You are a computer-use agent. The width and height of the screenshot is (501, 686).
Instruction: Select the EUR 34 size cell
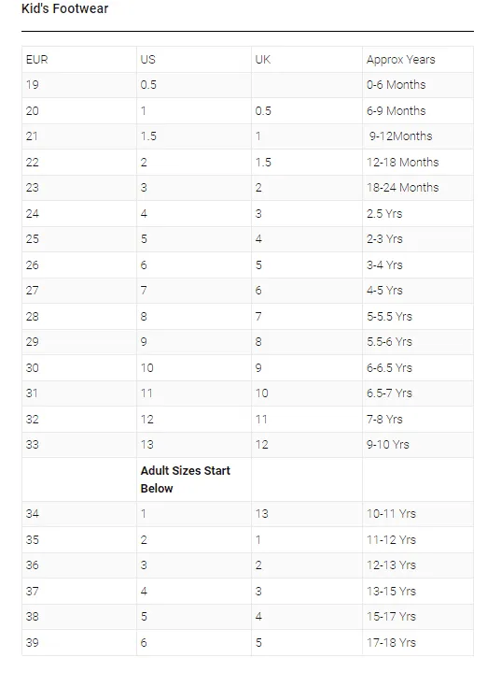79,514
